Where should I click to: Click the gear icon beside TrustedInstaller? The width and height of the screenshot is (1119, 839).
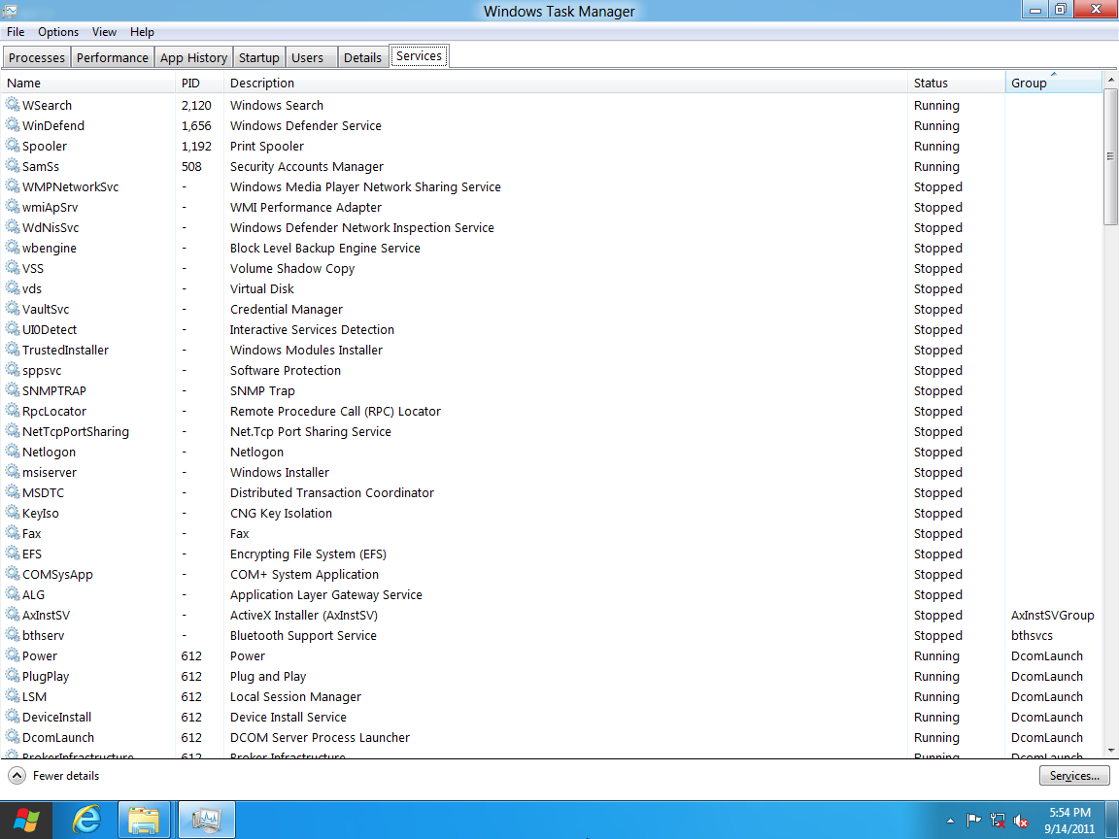[x=12, y=350]
